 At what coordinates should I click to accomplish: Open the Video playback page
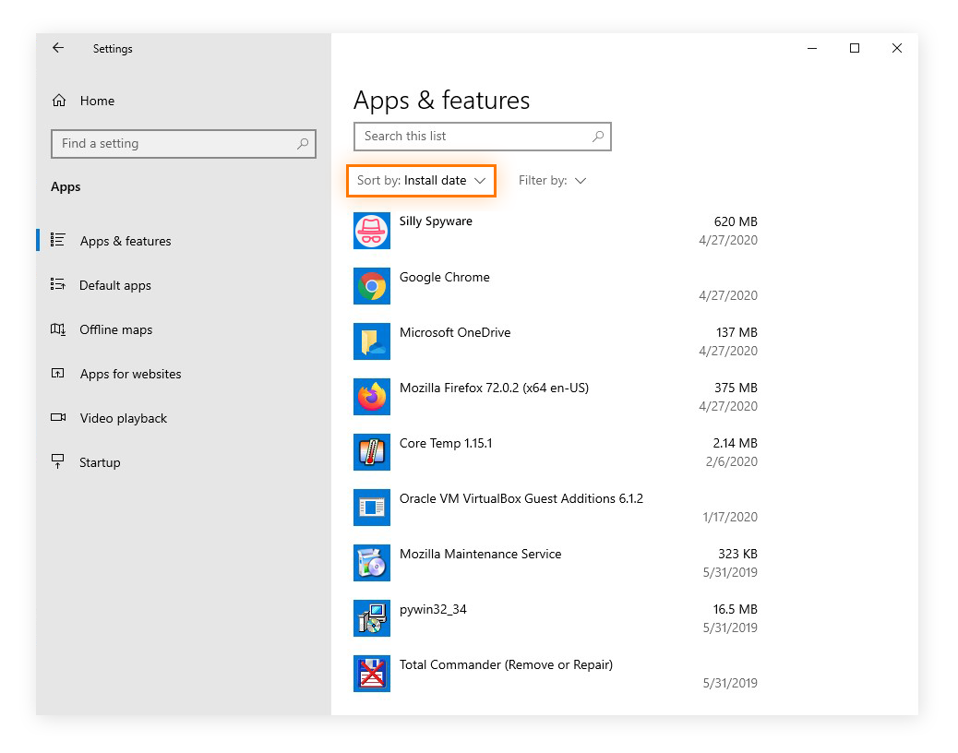point(124,418)
